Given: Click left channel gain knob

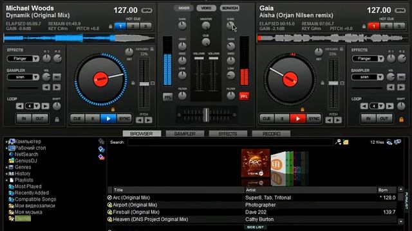Looking at the screenshot, I should tap(182, 26).
